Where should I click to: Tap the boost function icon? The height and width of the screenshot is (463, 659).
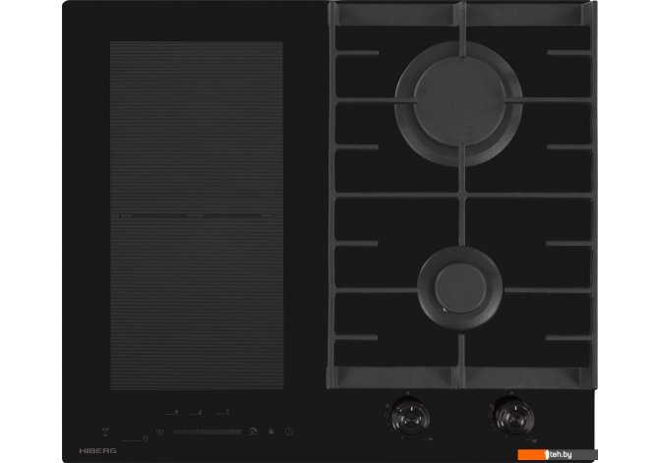tap(254, 431)
